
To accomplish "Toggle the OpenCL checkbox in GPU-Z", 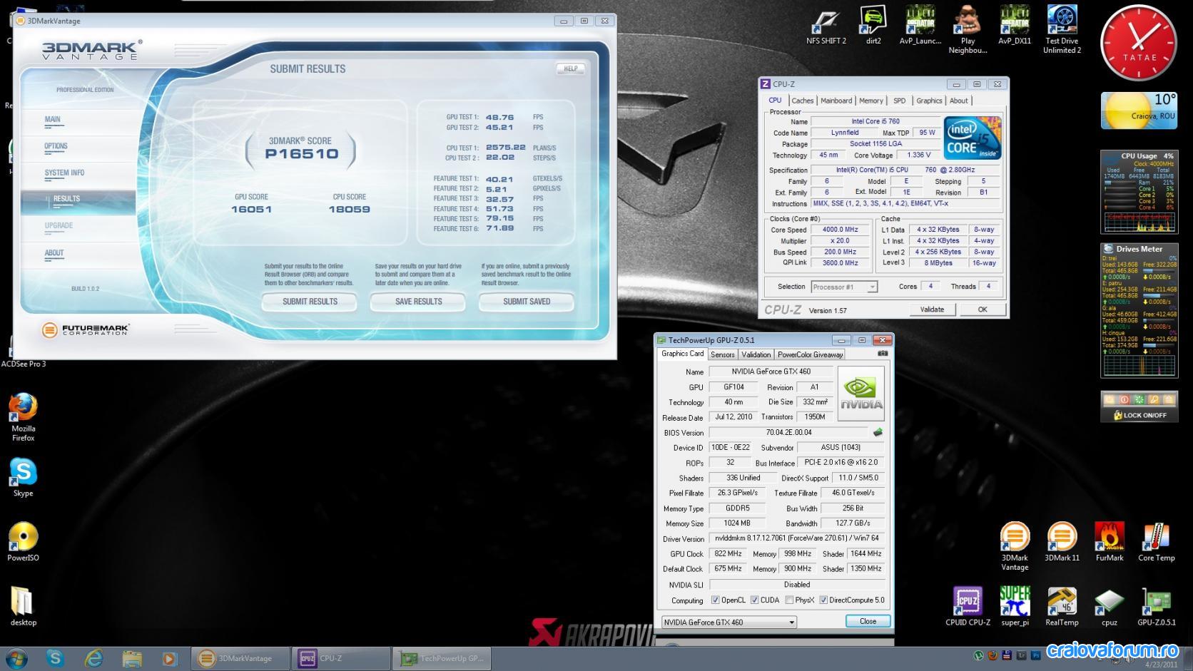I will [716, 600].
